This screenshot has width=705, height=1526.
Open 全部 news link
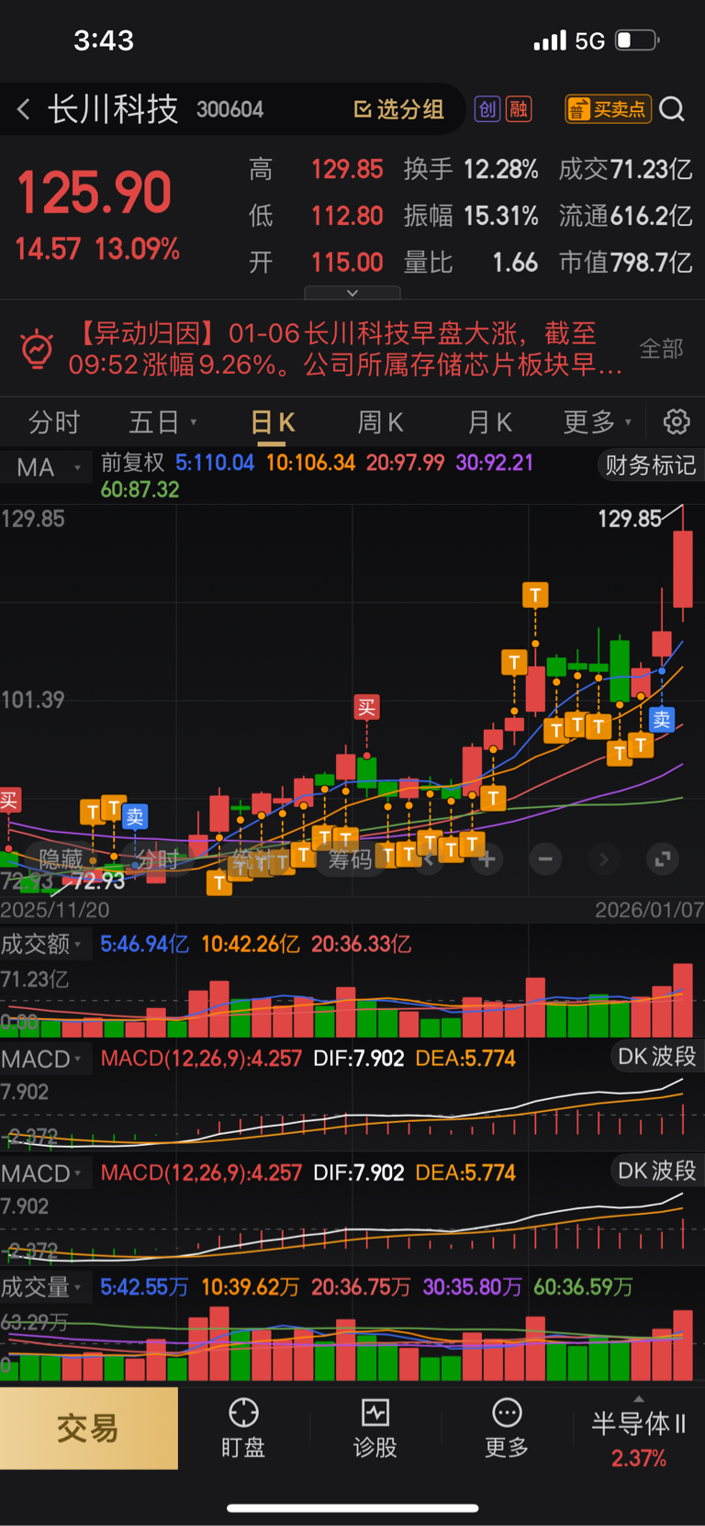tap(661, 349)
